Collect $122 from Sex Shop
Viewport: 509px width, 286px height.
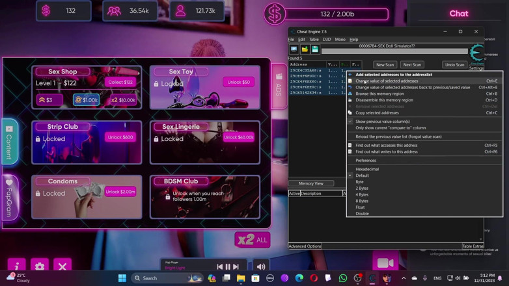pos(120,82)
